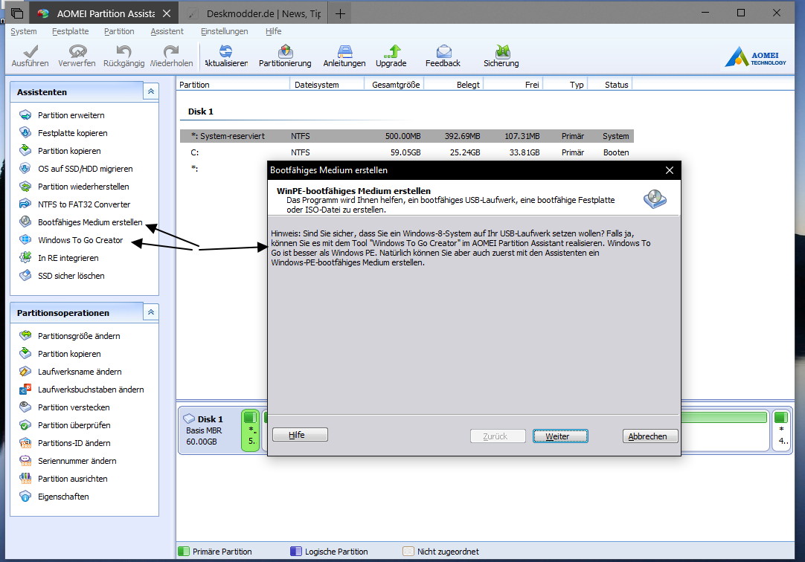The image size is (805, 562).
Task: Open the Partition menu
Action: pos(119,31)
